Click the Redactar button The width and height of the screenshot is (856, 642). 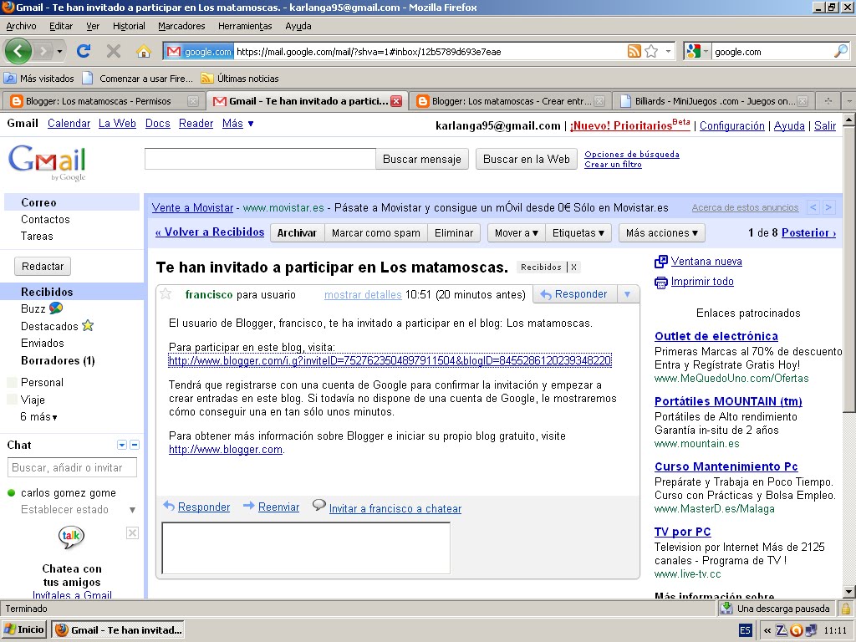(43, 267)
